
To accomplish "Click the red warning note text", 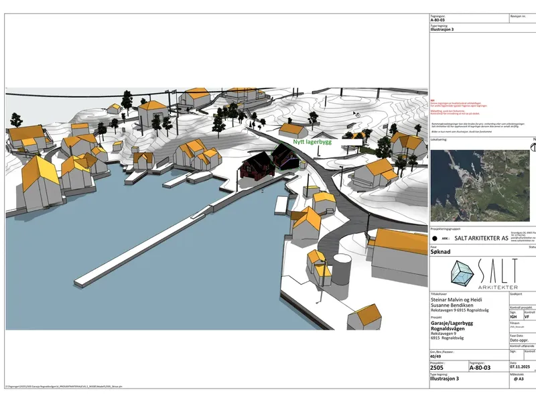I will click(x=459, y=107).
